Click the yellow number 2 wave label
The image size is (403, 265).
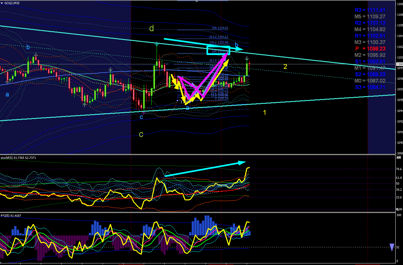[x=285, y=67]
